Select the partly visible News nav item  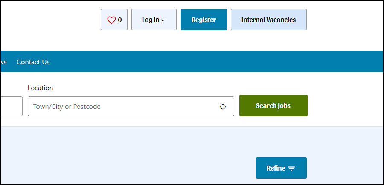coord(3,62)
